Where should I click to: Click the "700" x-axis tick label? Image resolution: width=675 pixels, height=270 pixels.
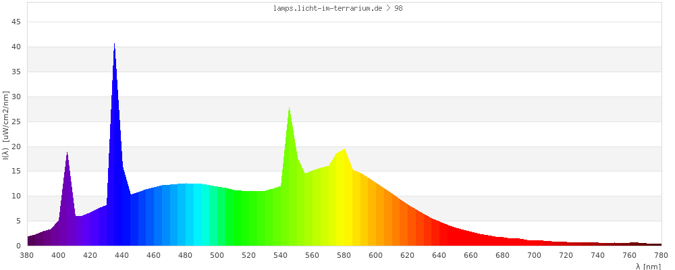pos(535,255)
